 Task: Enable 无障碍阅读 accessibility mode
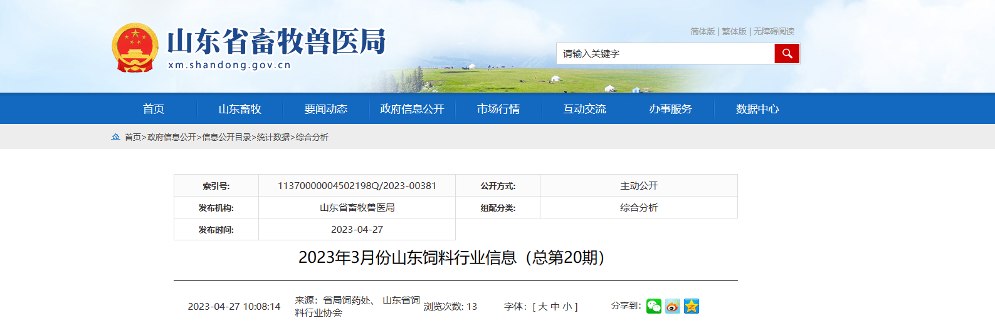(x=774, y=31)
